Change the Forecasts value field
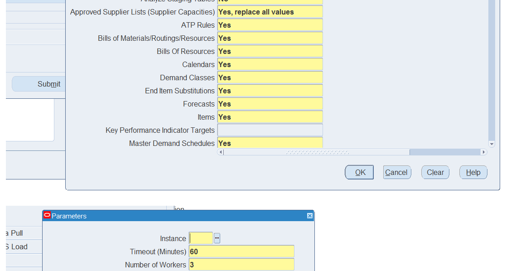The height and width of the screenshot is (271, 516). pyautogui.click(x=270, y=103)
